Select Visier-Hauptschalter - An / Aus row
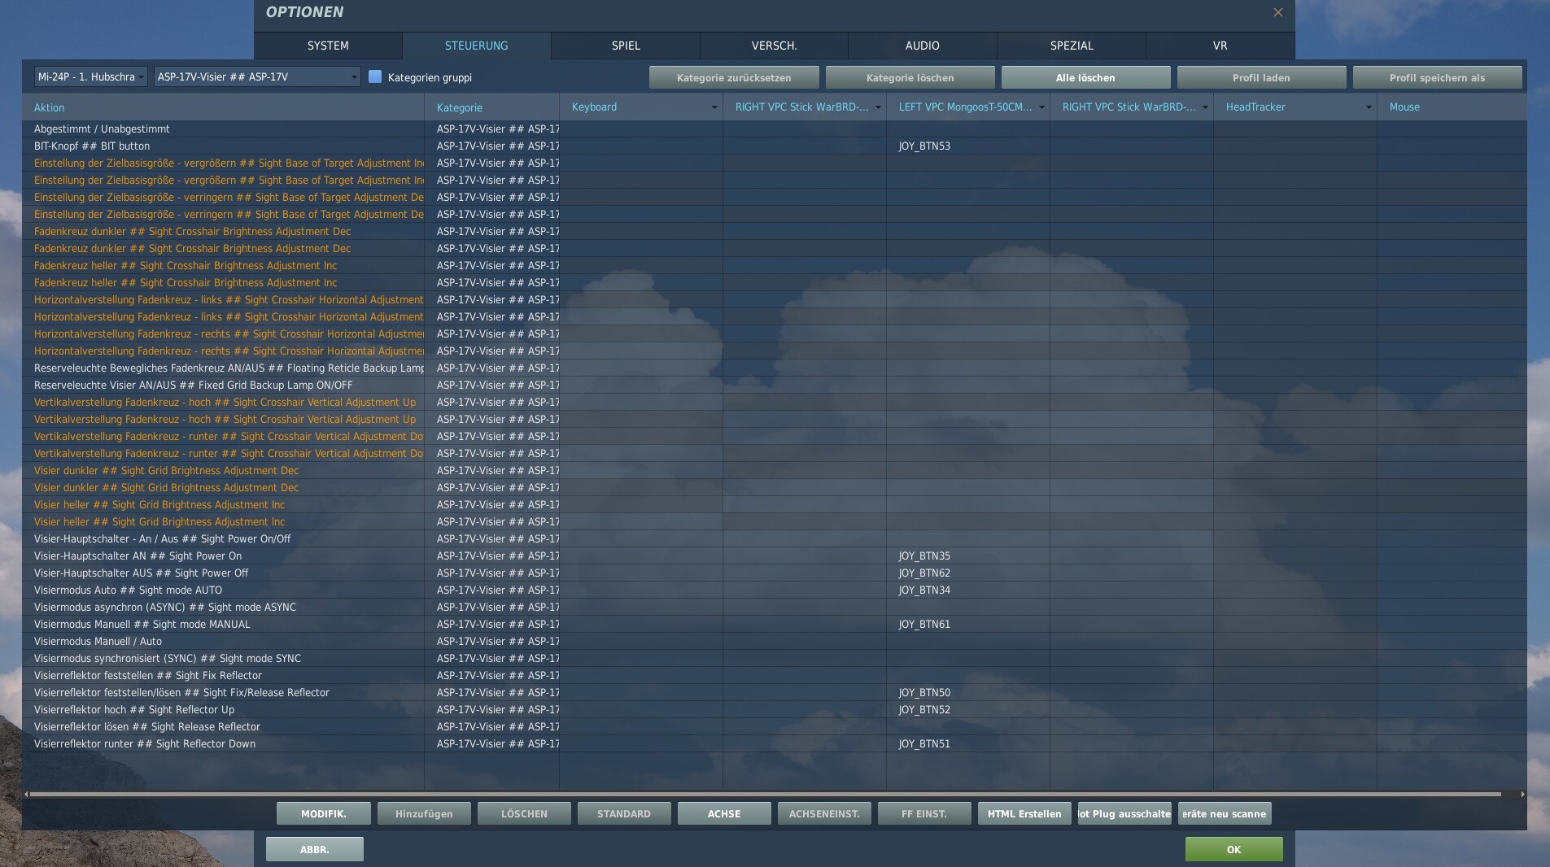Screen dimensions: 1550x867 (x=774, y=539)
